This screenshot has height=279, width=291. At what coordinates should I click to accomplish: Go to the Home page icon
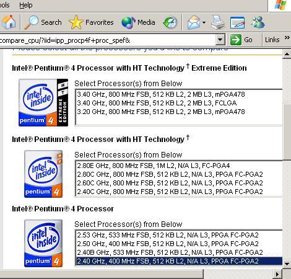[x=9, y=22]
